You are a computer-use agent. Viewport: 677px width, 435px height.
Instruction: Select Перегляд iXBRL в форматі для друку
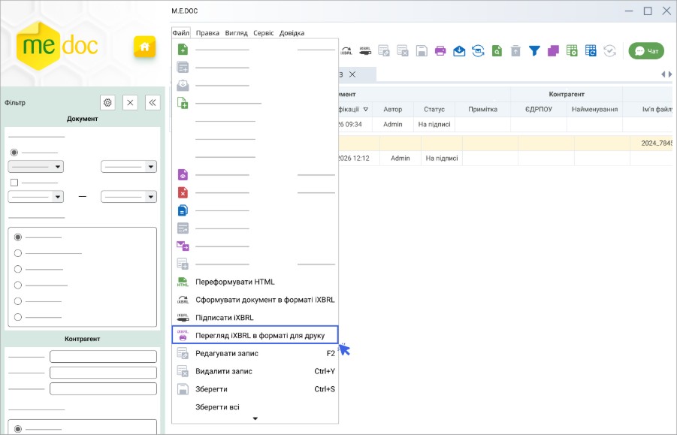tap(255, 335)
